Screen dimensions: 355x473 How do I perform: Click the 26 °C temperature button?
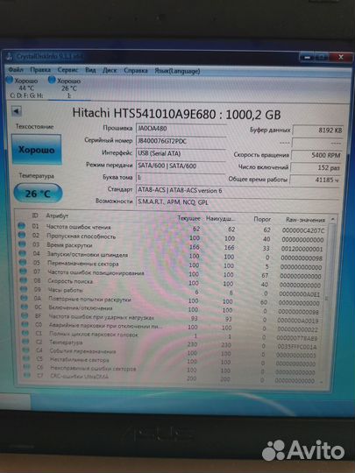[x=38, y=194]
